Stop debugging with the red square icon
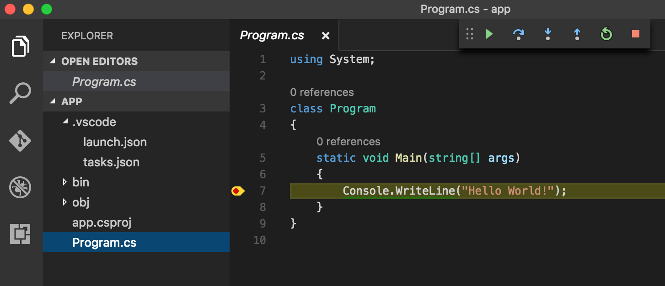This screenshot has height=286, width=665. 635,34
